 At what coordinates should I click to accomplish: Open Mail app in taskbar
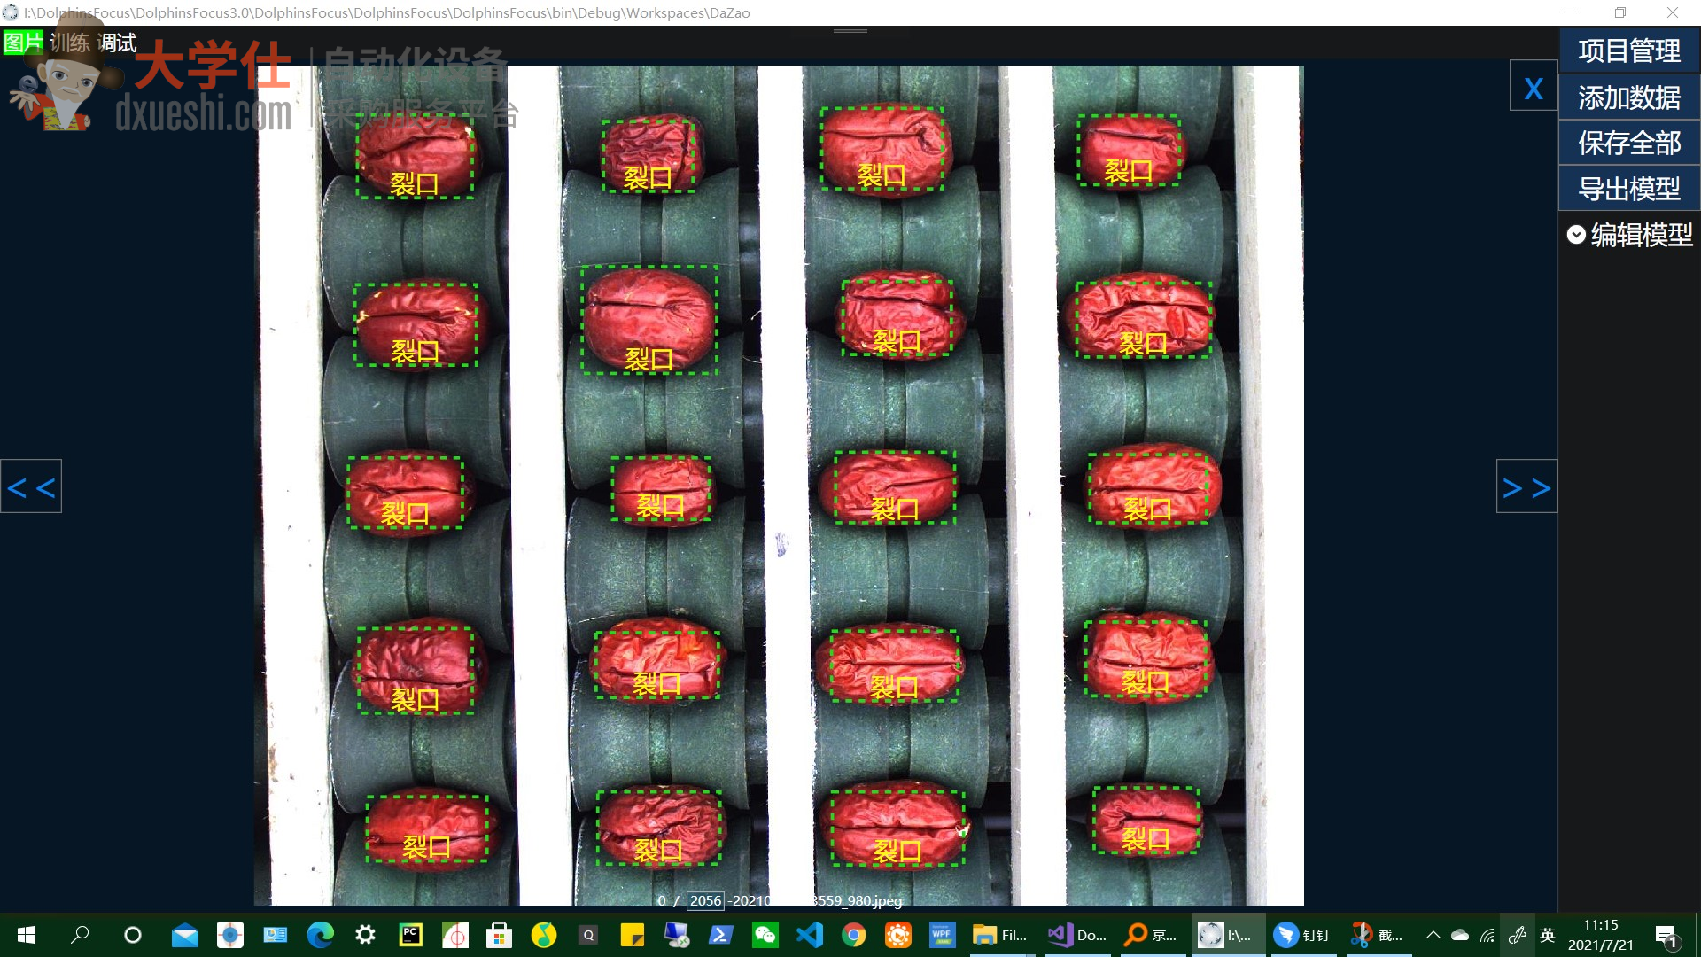click(185, 935)
